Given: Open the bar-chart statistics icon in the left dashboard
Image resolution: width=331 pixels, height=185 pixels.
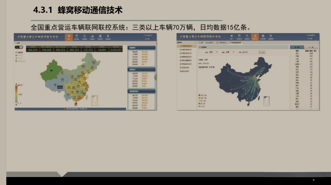Looking at the screenshot, I should [92, 37].
